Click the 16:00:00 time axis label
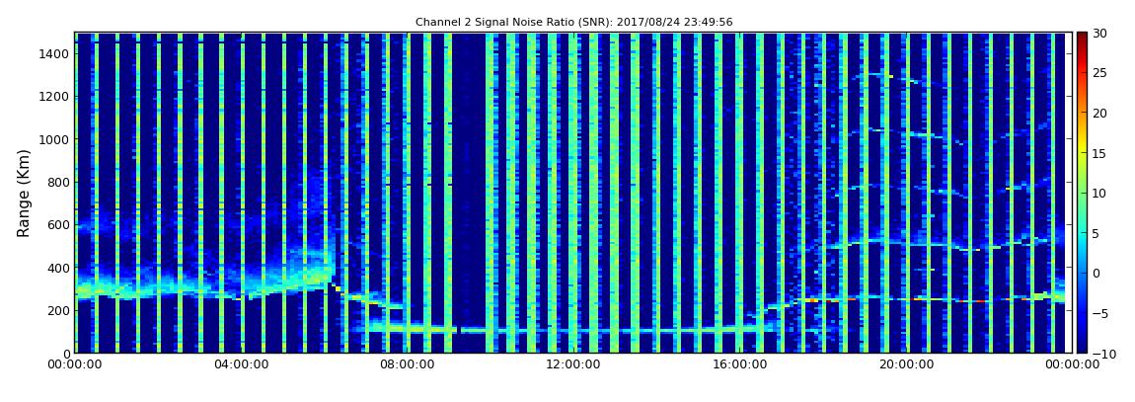This screenshot has height=402, width=1135. (x=738, y=365)
